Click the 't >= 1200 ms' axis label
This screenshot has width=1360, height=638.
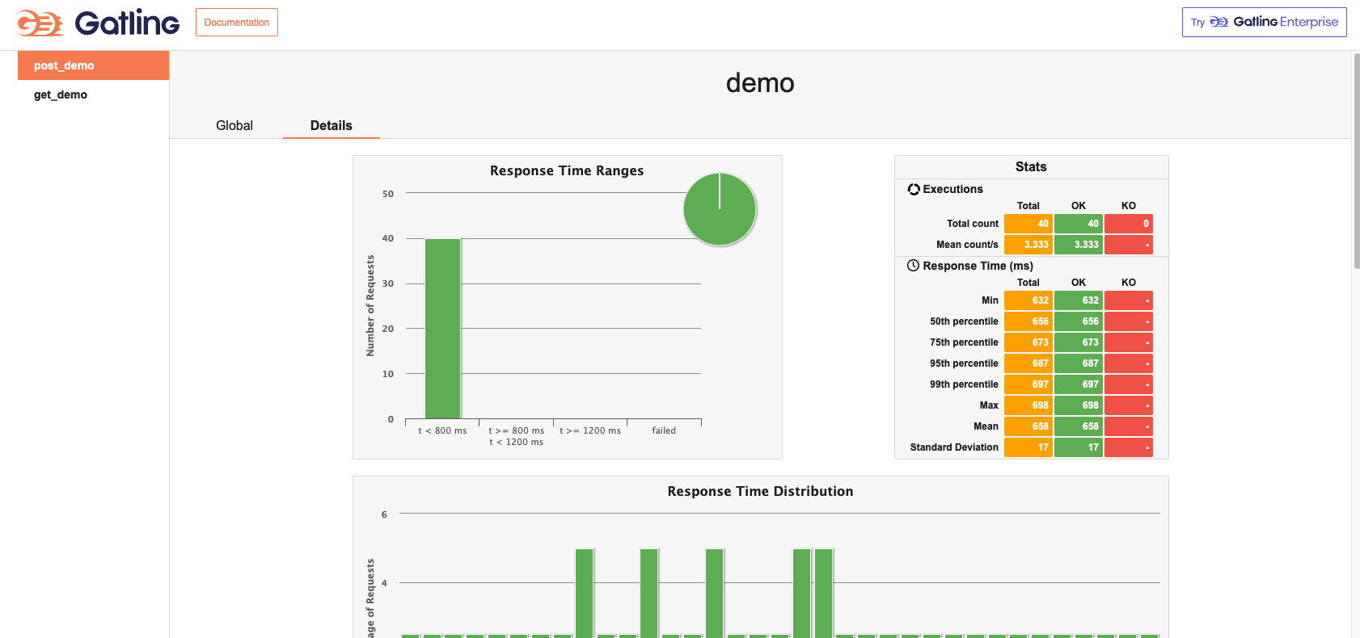click(x=590, y=430)
